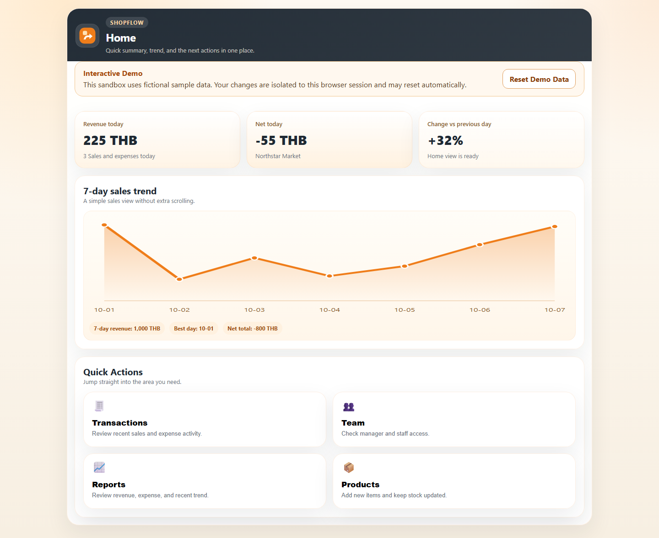Click the 'Revenue today' label
The width and height of the screenshot is (659, 538).
point(103,124)
